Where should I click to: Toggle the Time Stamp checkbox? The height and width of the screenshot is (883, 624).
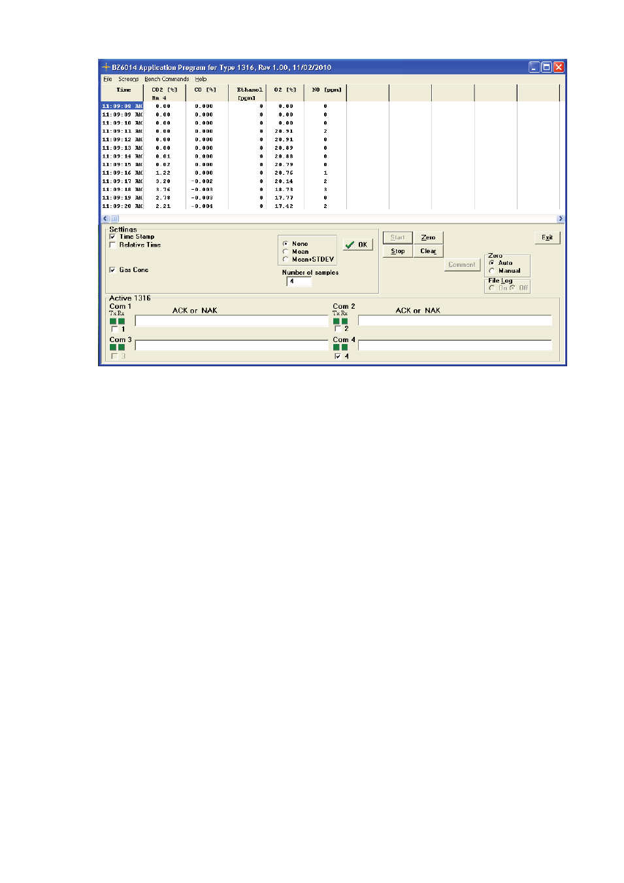tap(112, 237)
